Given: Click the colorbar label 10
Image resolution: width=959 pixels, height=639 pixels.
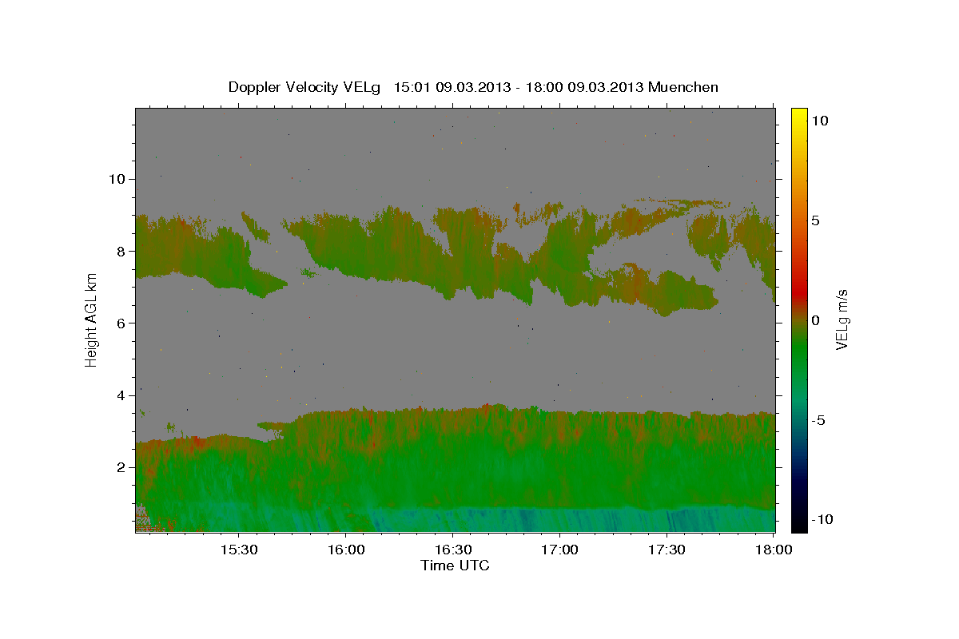Looking at the screenshot, I should (x=819, y=120).
